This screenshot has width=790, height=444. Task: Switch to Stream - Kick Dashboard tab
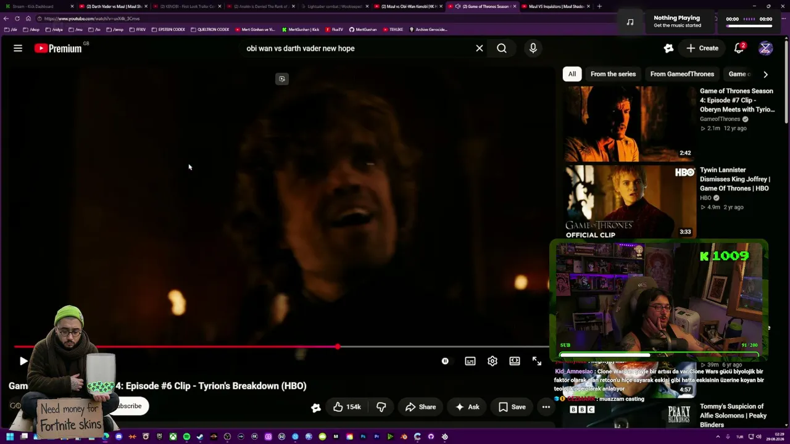click(39, 6)
